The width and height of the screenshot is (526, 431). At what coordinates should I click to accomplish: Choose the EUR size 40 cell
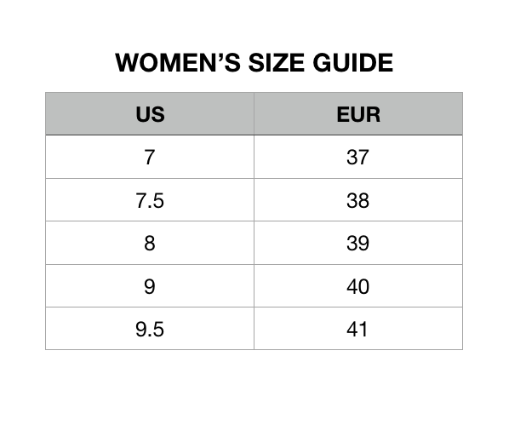[x=357, y=287]
